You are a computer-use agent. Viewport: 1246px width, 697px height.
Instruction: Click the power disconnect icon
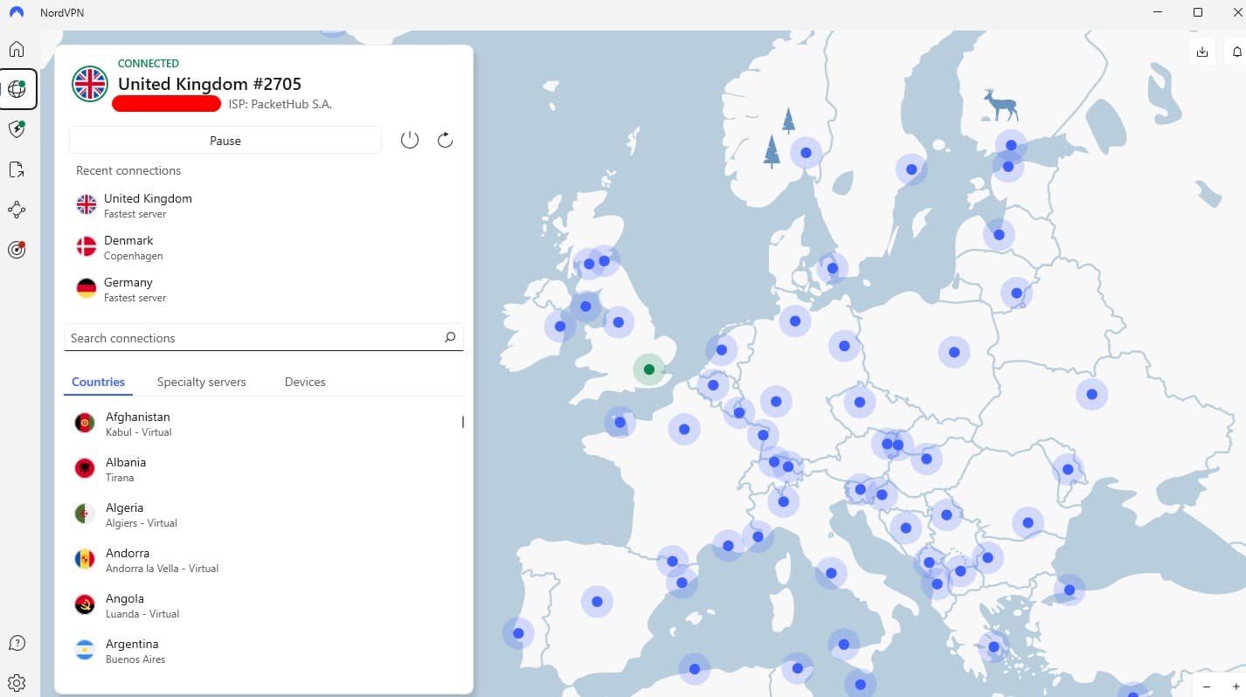(x=410, y=140)
